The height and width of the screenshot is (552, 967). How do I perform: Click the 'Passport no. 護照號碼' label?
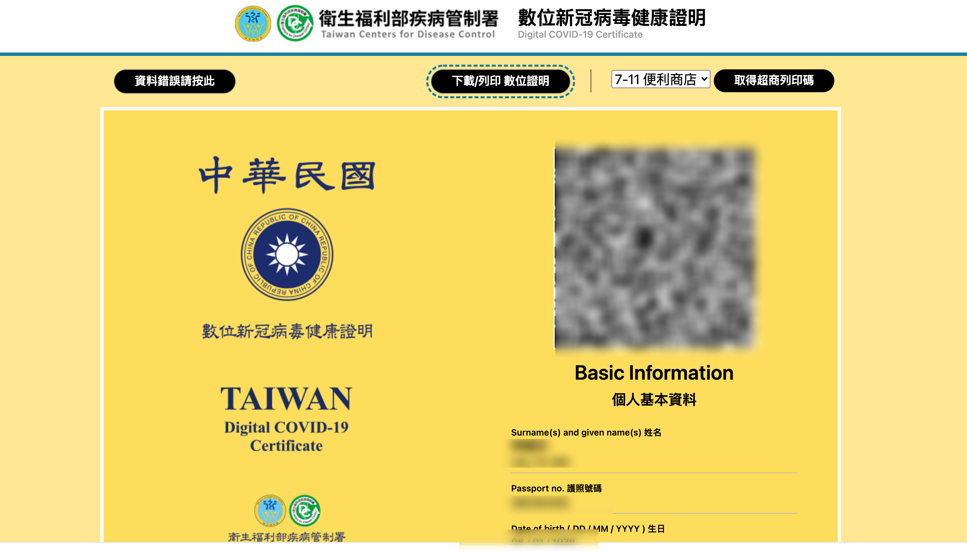[x=556, y=488]
